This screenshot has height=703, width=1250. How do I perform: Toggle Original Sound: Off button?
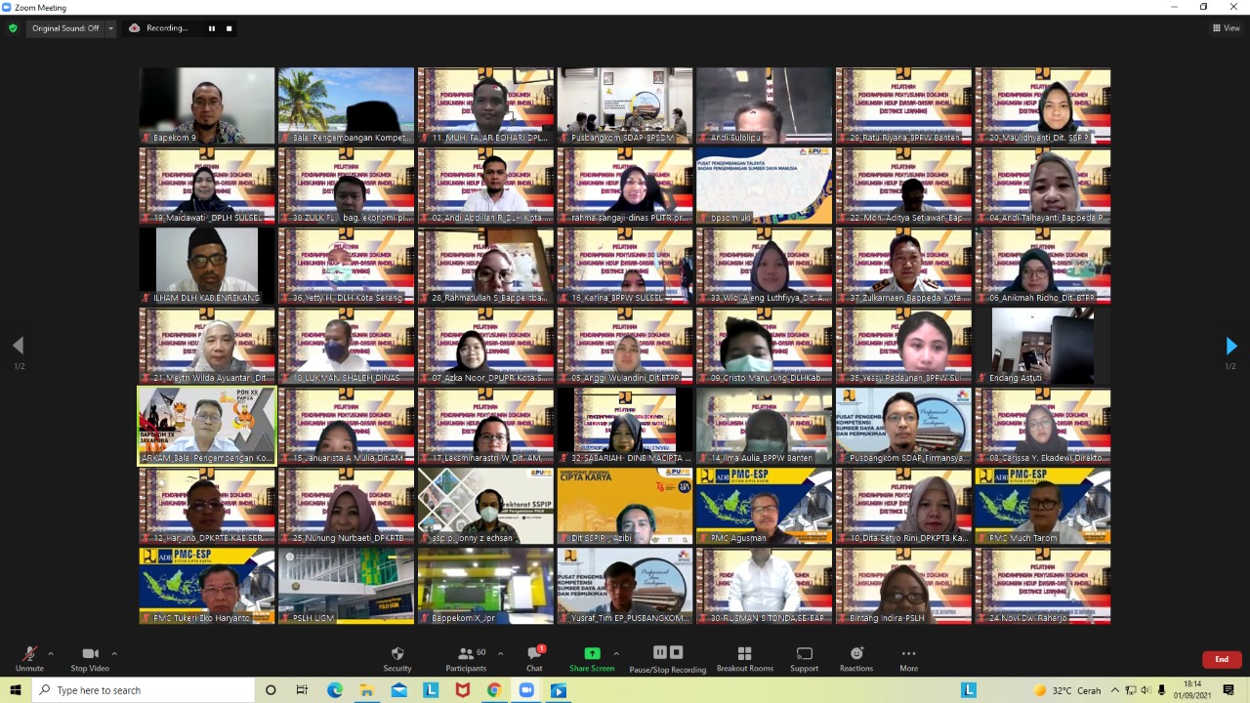[65, 28]
